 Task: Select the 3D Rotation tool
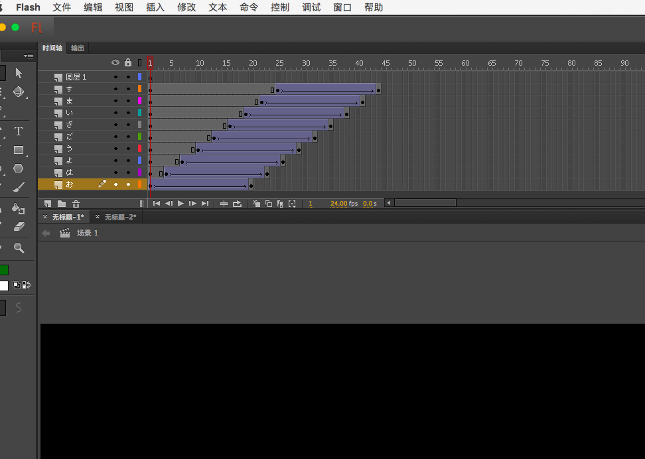[x=19, y=92]
